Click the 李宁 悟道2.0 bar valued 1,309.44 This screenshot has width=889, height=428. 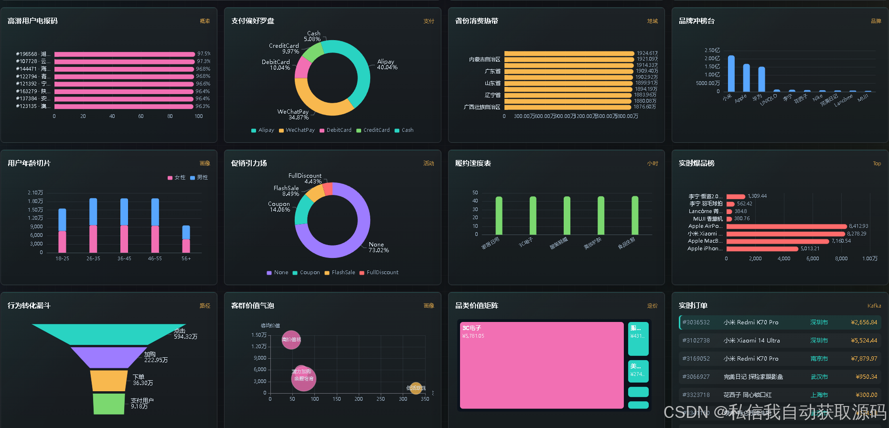(736, 196)
